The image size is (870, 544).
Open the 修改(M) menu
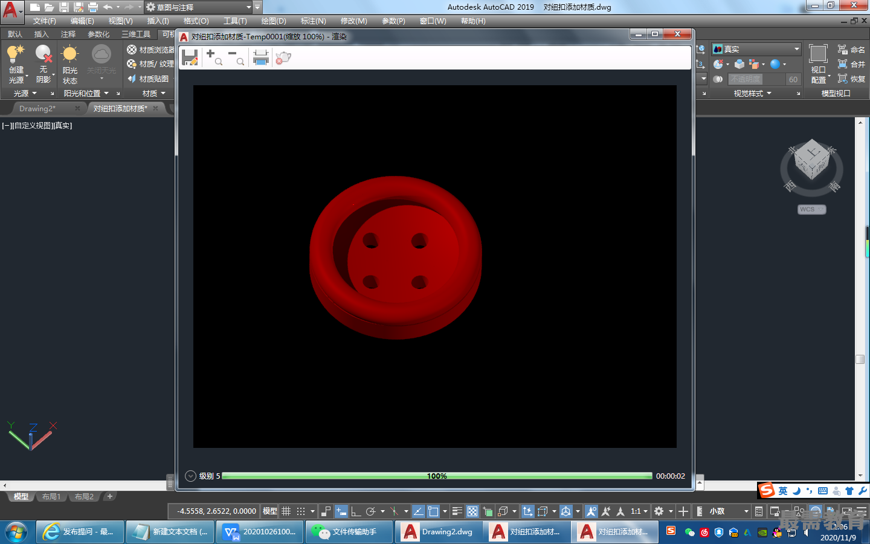point(353,21)
